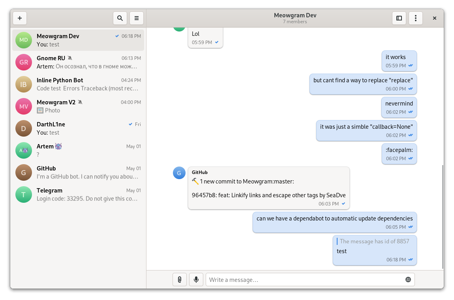Screen dimensions: 454x300
Task: Click the 06:03 PM GitHub message time
Action: tap(328, 204)
